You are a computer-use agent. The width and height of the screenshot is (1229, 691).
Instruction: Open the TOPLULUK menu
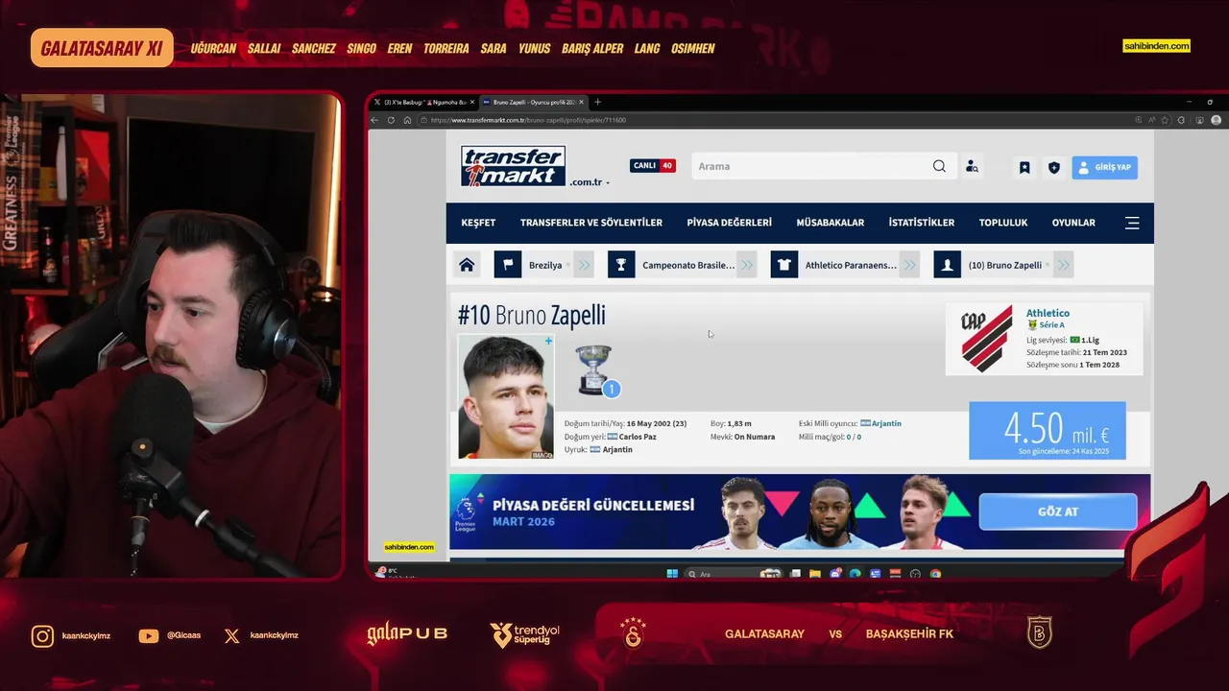[x=1003, y=223]
